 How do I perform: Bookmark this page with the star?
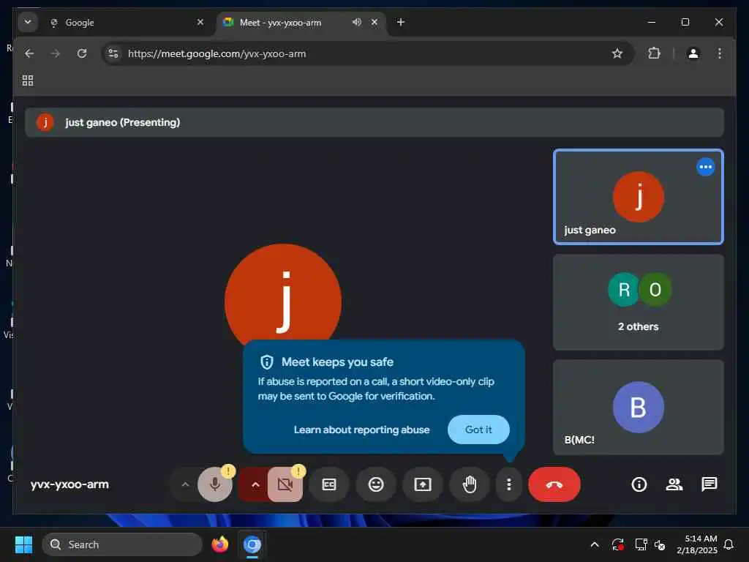click(617, 53)
